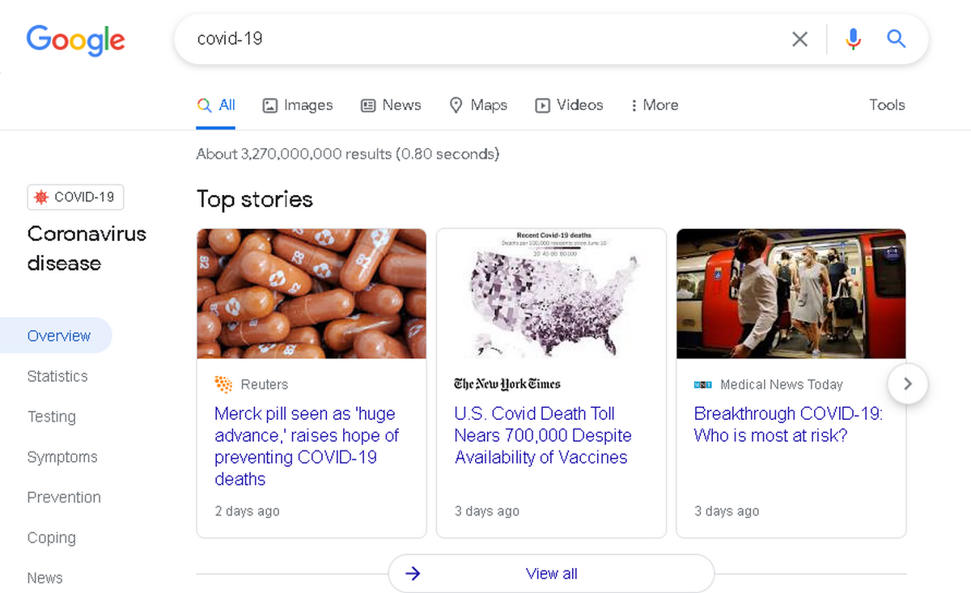
Task: Open the Merck pill Reuters headline
Action: [x=307, y=447]
